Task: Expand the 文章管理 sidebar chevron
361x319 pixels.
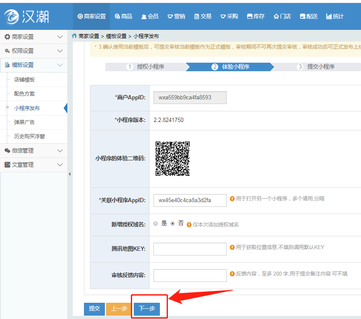Action: [x=60, y=165]
